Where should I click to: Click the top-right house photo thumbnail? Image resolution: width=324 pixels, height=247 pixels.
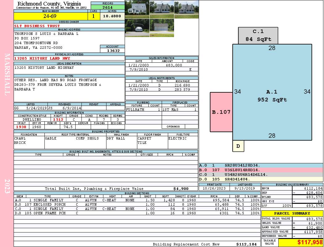187,10
